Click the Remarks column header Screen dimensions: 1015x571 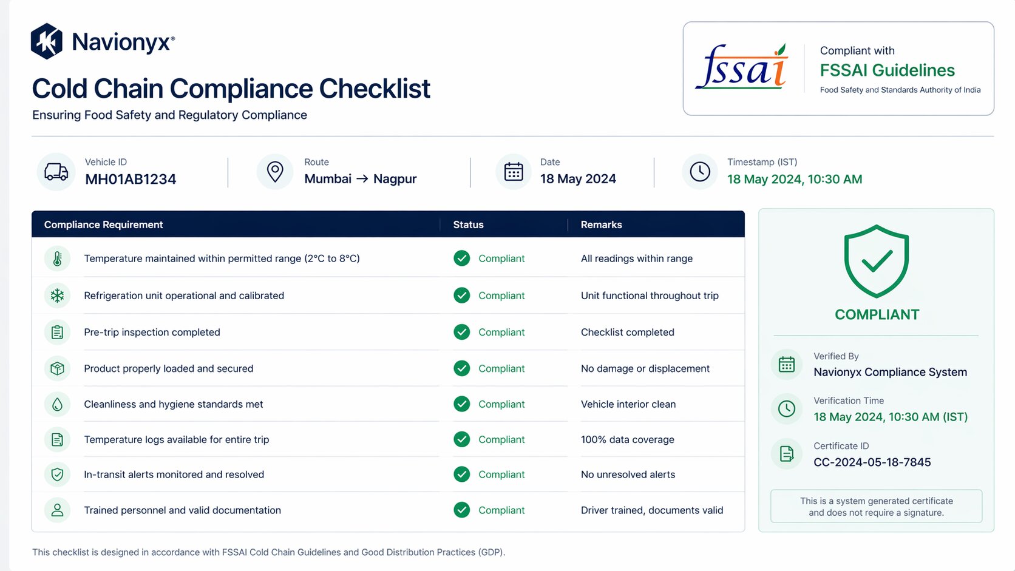(600, 225)
